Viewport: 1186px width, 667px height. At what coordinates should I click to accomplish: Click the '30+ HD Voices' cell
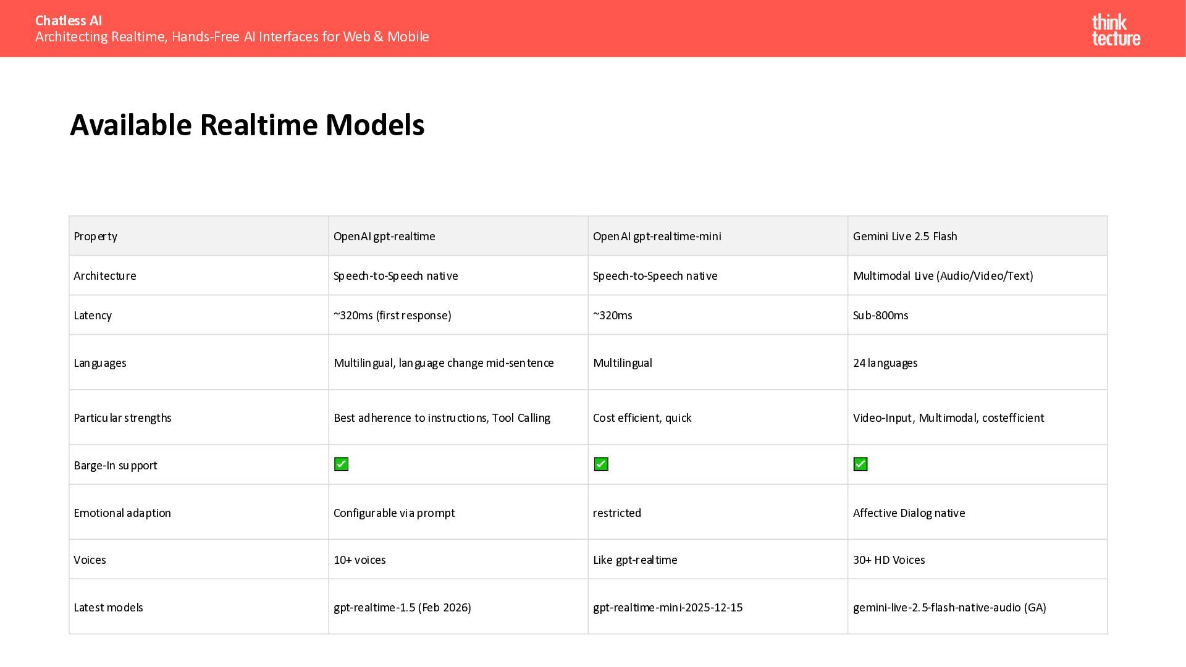[888, 560]
